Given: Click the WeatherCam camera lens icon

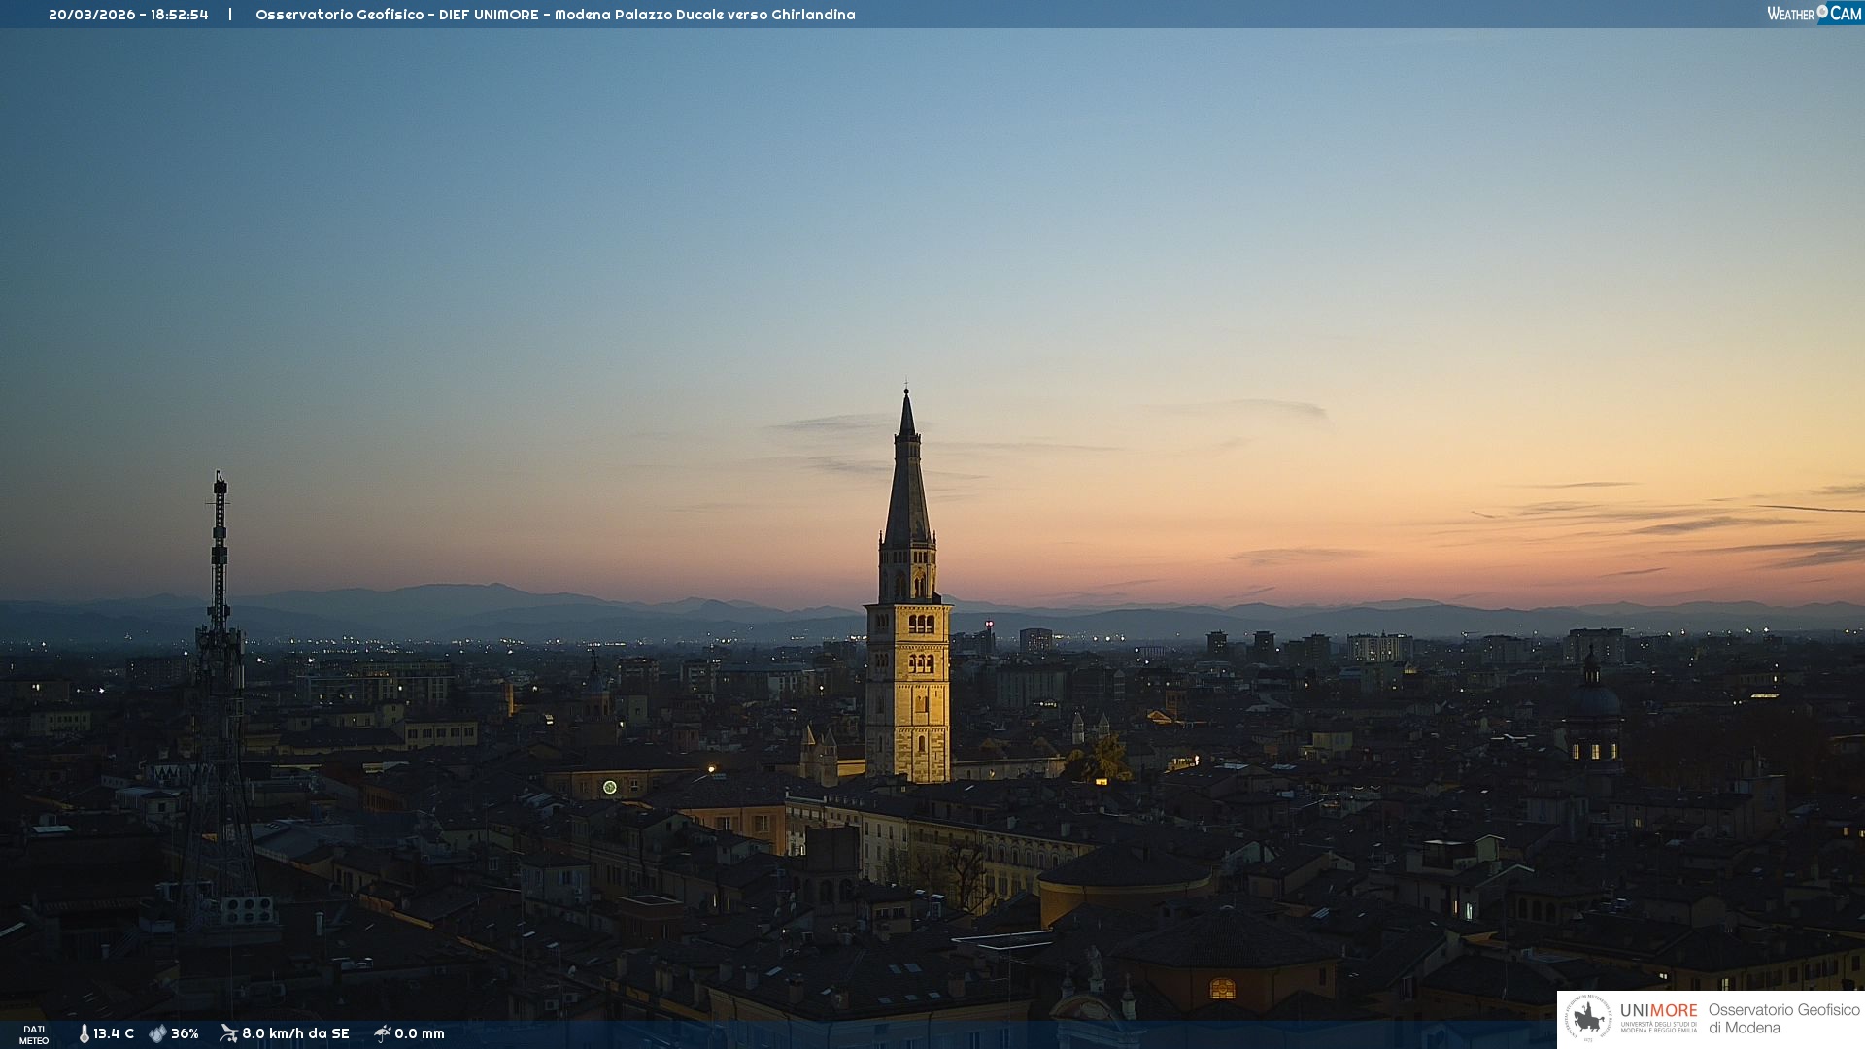Looking at the screenshot, I should click(1822, 12).
